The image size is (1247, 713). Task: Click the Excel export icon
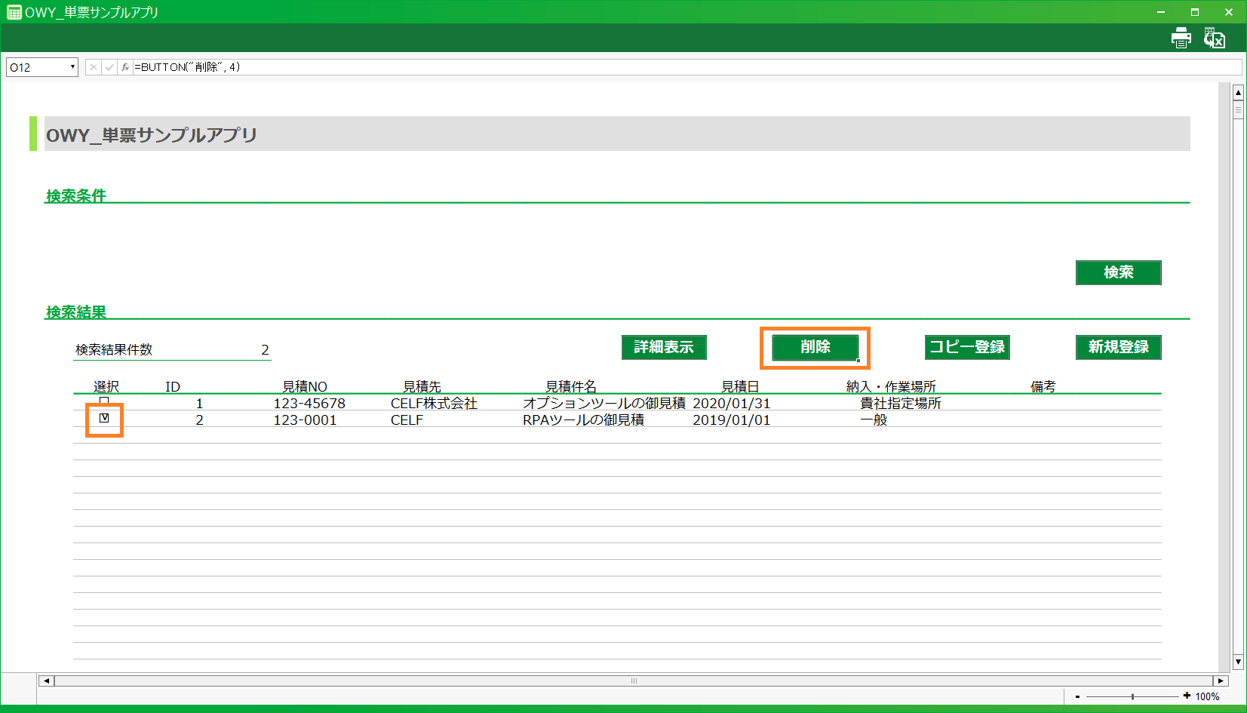pyautogui.click(x=1214, y=38)
